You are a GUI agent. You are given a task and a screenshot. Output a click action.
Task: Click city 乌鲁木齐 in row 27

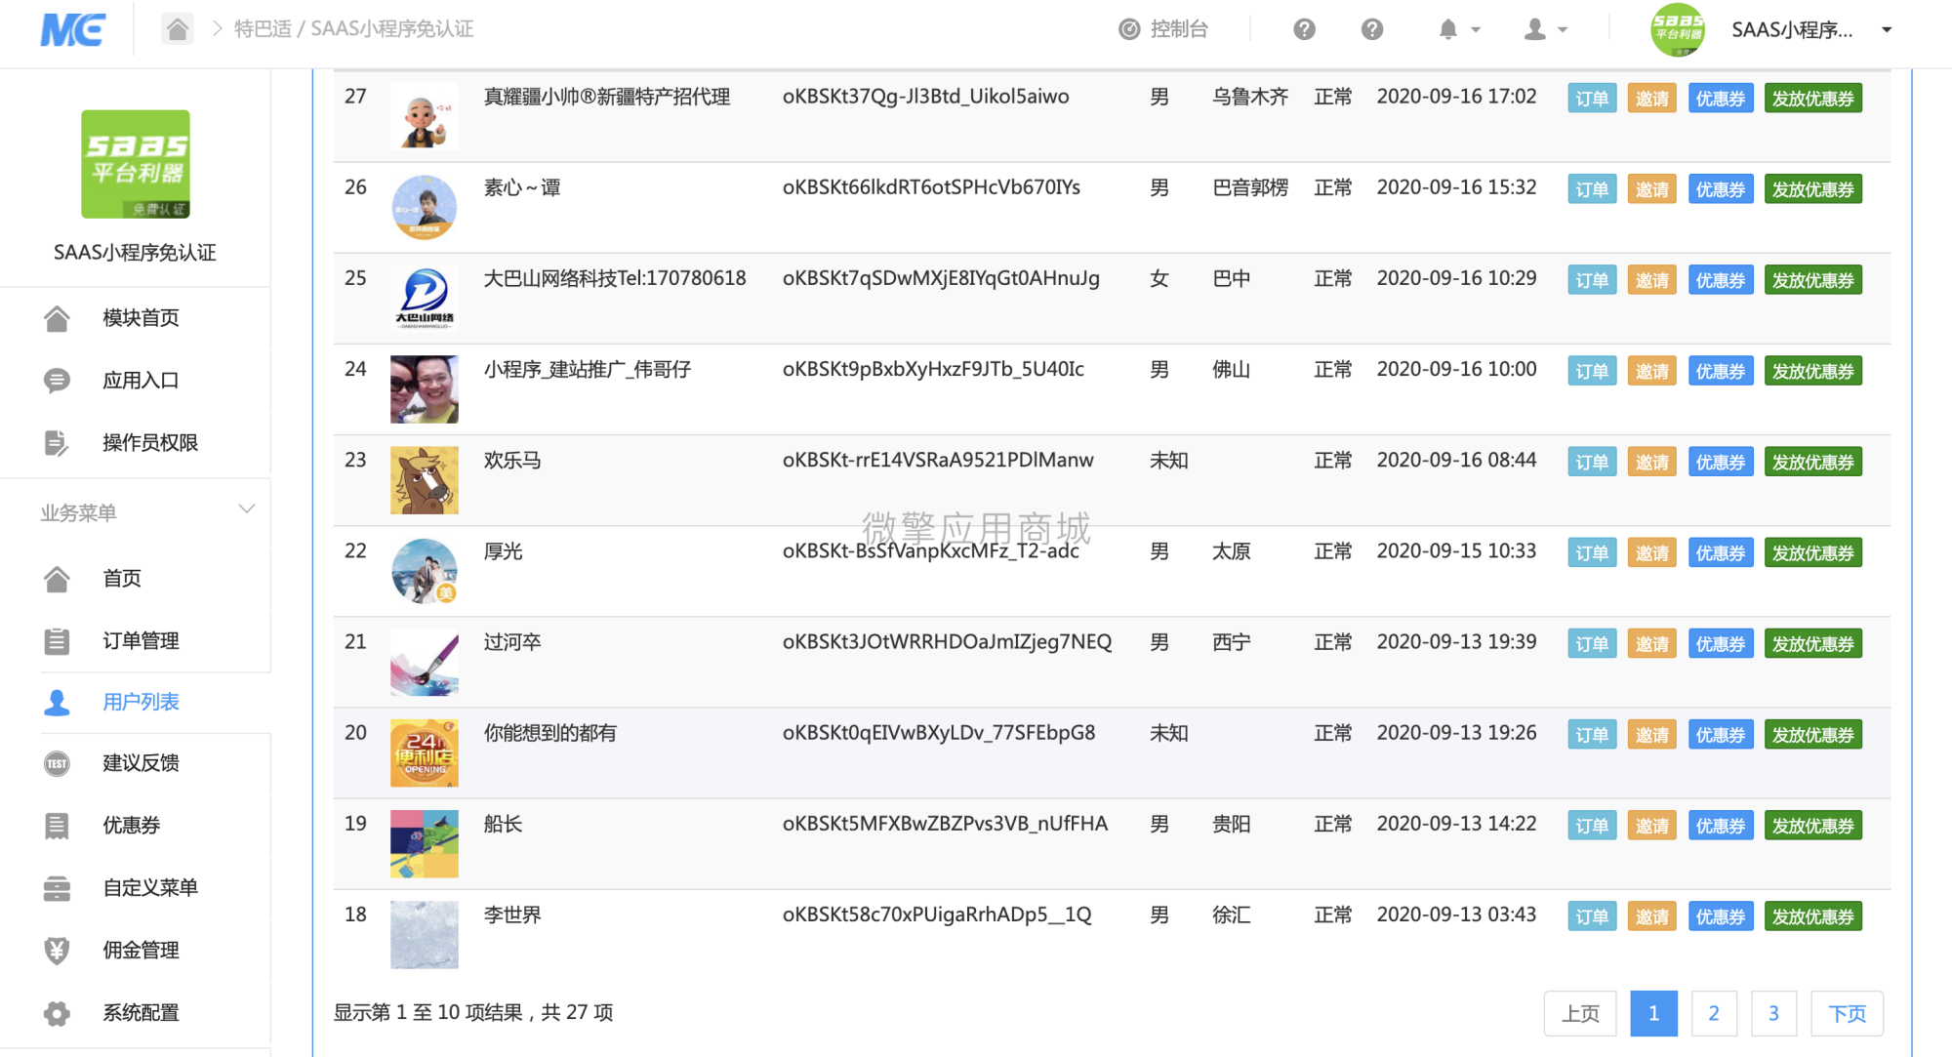pos(1250,97)
